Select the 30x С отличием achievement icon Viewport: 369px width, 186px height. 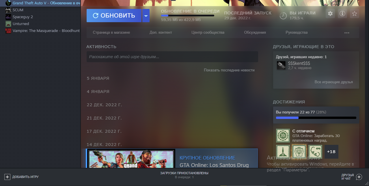pos(283,136)
